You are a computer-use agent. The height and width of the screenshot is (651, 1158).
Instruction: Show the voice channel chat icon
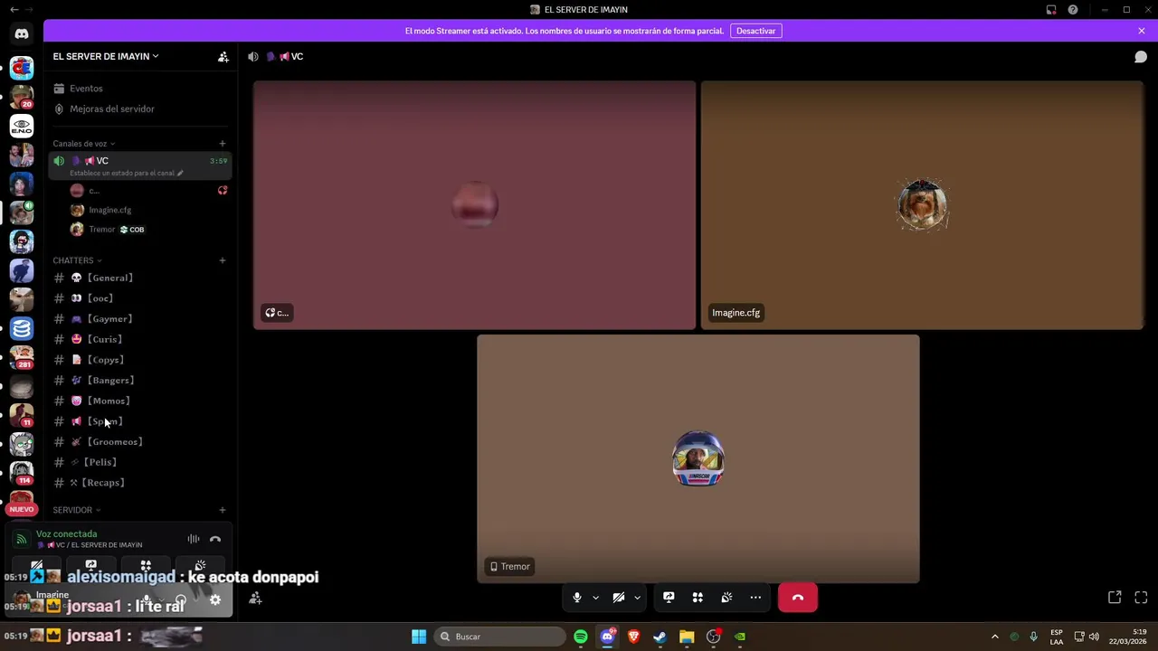click(1141, 56)
